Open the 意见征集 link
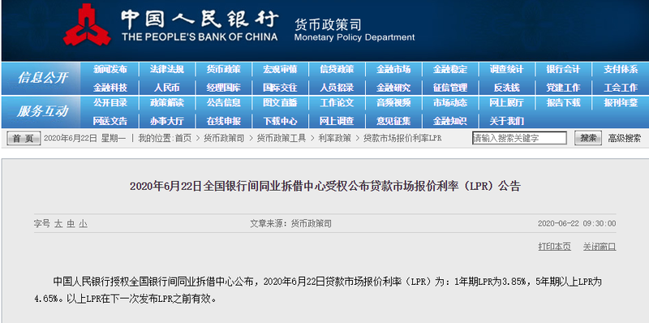 tap(393, 122)
